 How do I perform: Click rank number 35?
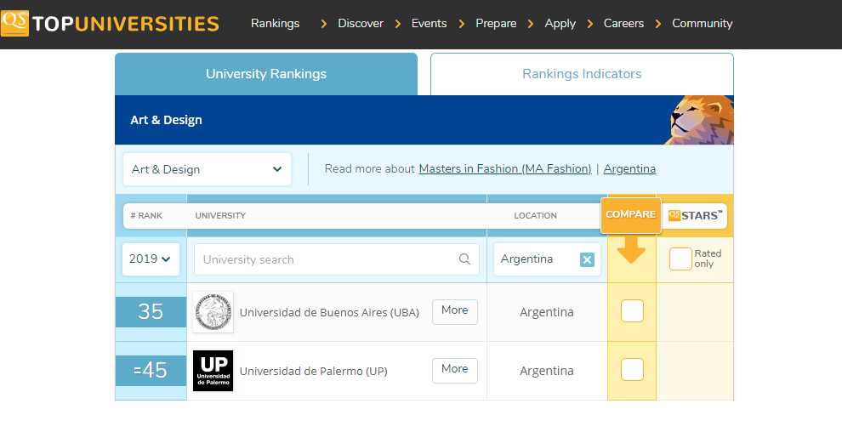point(151,312)
